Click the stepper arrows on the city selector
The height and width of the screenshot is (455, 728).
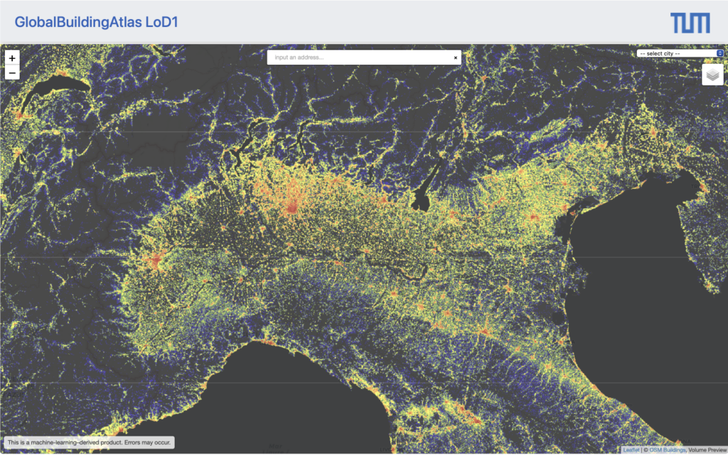(x=719, y=53)
